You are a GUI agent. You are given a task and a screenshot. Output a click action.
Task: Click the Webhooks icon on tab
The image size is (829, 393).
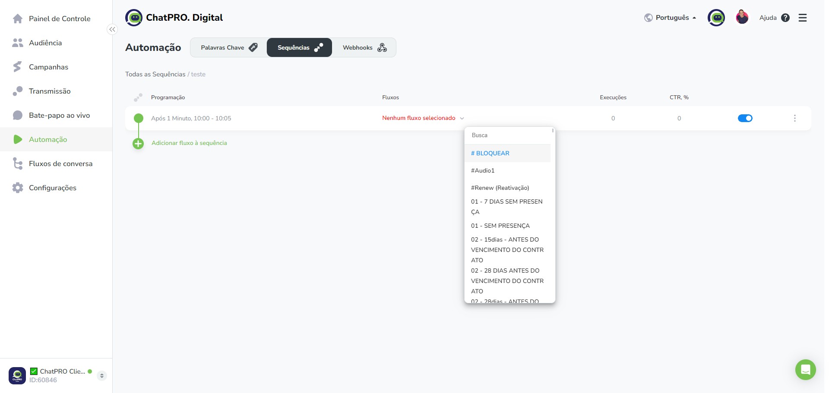pos(382,47)
